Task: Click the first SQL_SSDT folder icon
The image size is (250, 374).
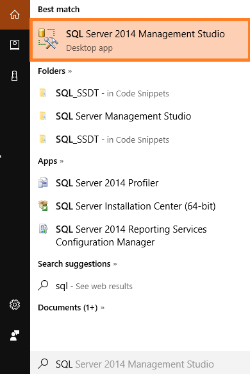Action: click(x=43, y=93)
